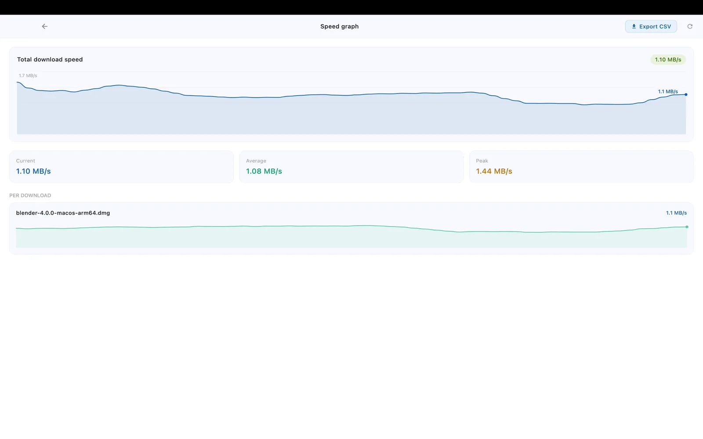Click the endpoint dot of total speed line

coord(686,94)
